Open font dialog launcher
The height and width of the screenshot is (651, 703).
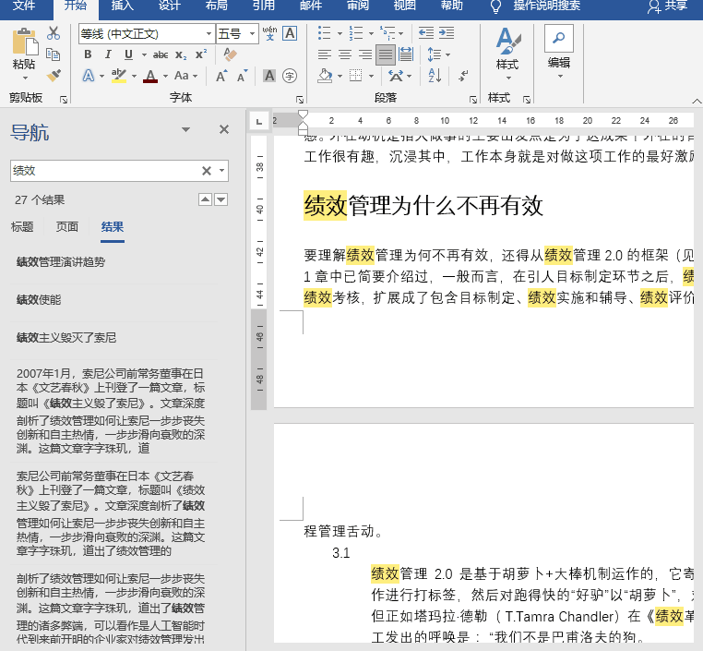(x=300, y=100)
